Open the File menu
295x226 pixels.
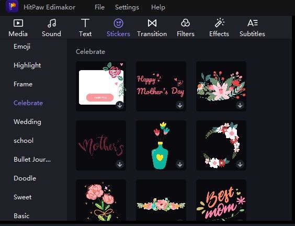click(x=99, y=7)
